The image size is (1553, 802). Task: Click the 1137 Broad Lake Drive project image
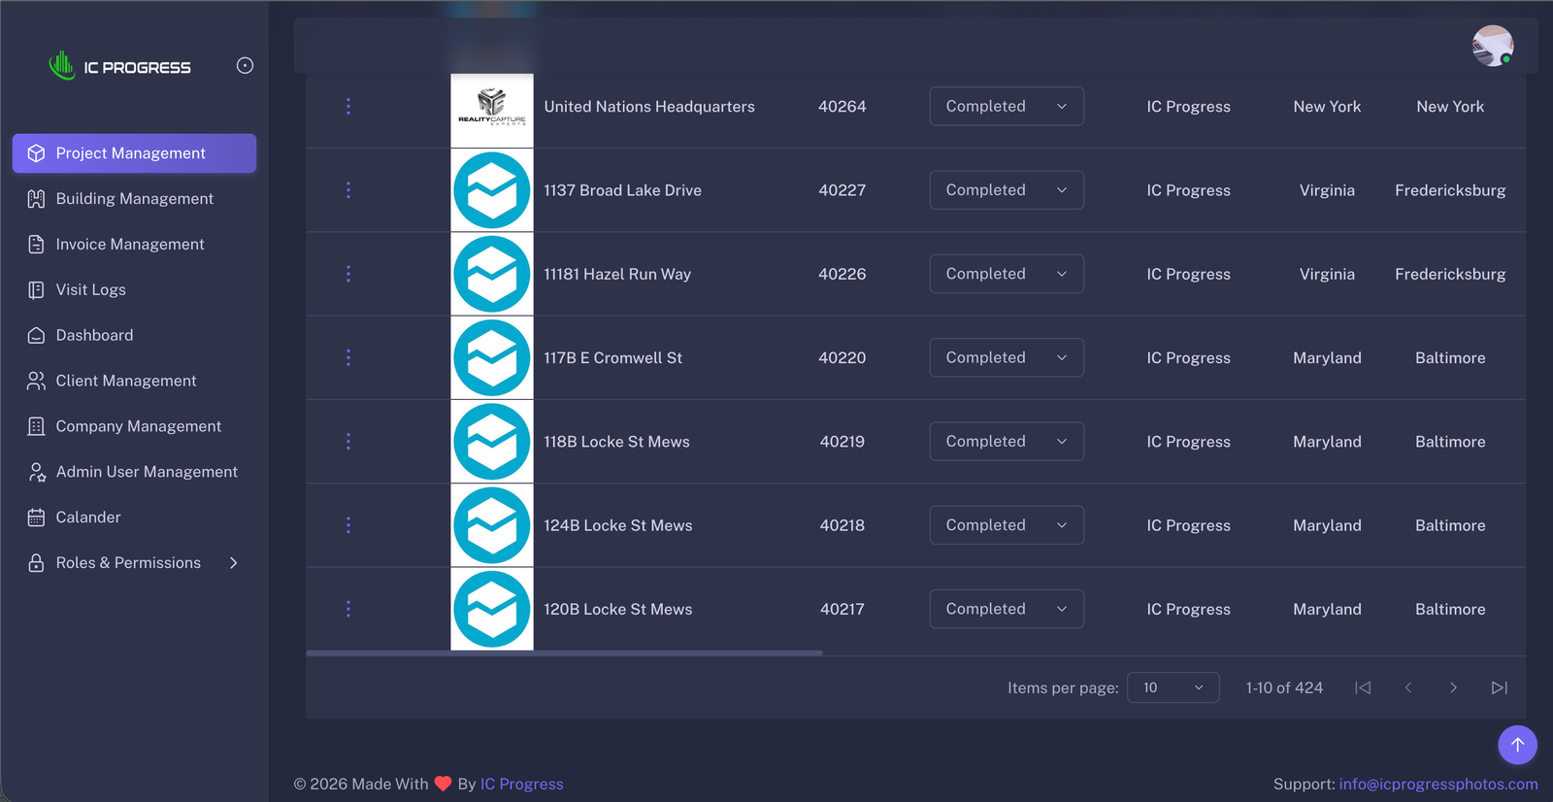492,190
